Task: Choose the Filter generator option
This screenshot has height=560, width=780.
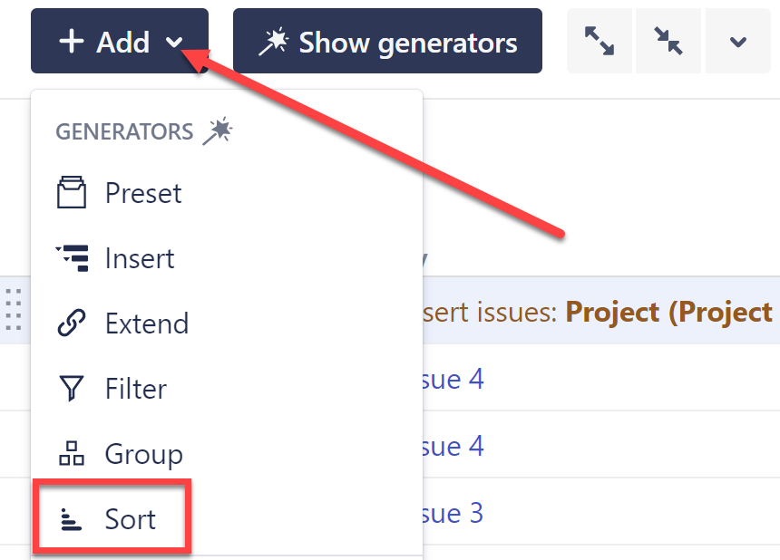Action: tap(136, 389)
